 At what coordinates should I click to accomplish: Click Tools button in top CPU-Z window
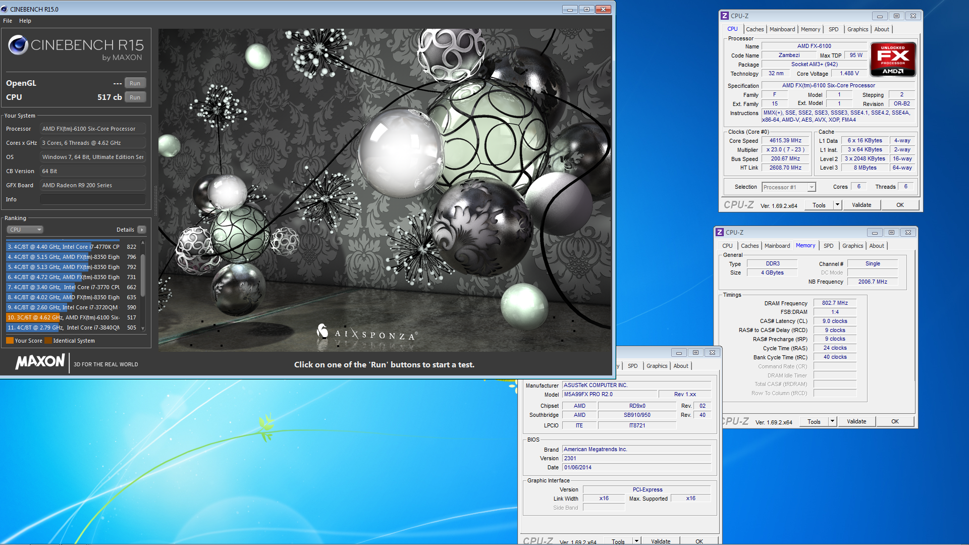pyautogui.click(x=819, y=205)
